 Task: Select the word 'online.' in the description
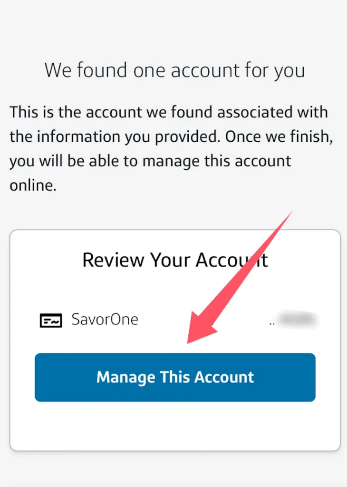click(x=33, y=185)
